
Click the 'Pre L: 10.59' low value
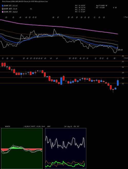pos(80,10)
